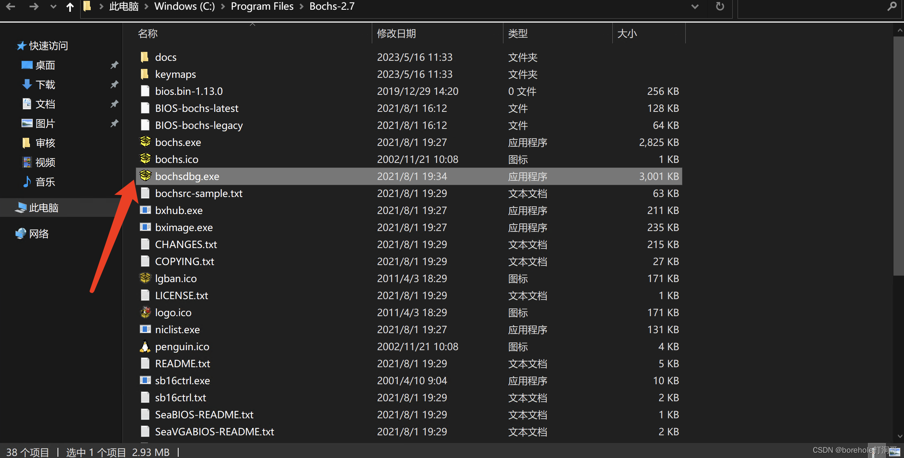The width and height of the screenshot is (904, 458).
Task: Go up one folder level arrow
Action: [70, 7]
